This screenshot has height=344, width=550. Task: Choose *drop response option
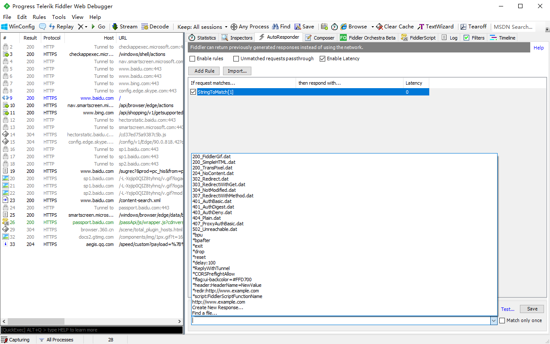pyautogui.click(x=199, y=252)
